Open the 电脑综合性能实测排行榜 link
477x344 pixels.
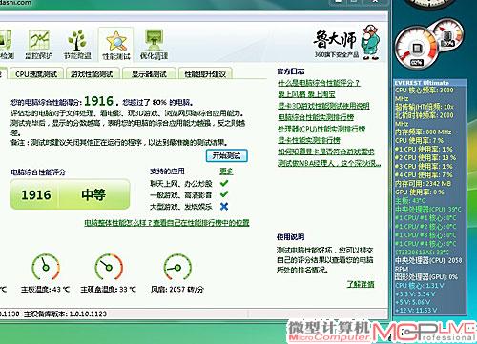[316, 117]
